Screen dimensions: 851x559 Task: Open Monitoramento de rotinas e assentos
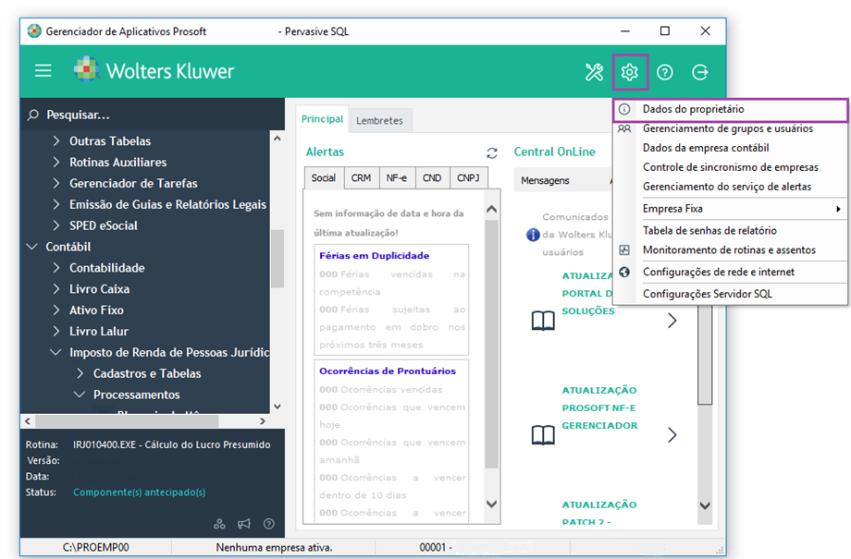click(x=731, y=250)
